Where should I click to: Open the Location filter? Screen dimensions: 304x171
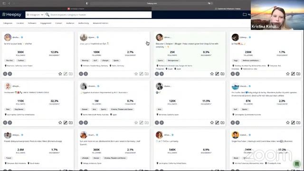point(20,23)
